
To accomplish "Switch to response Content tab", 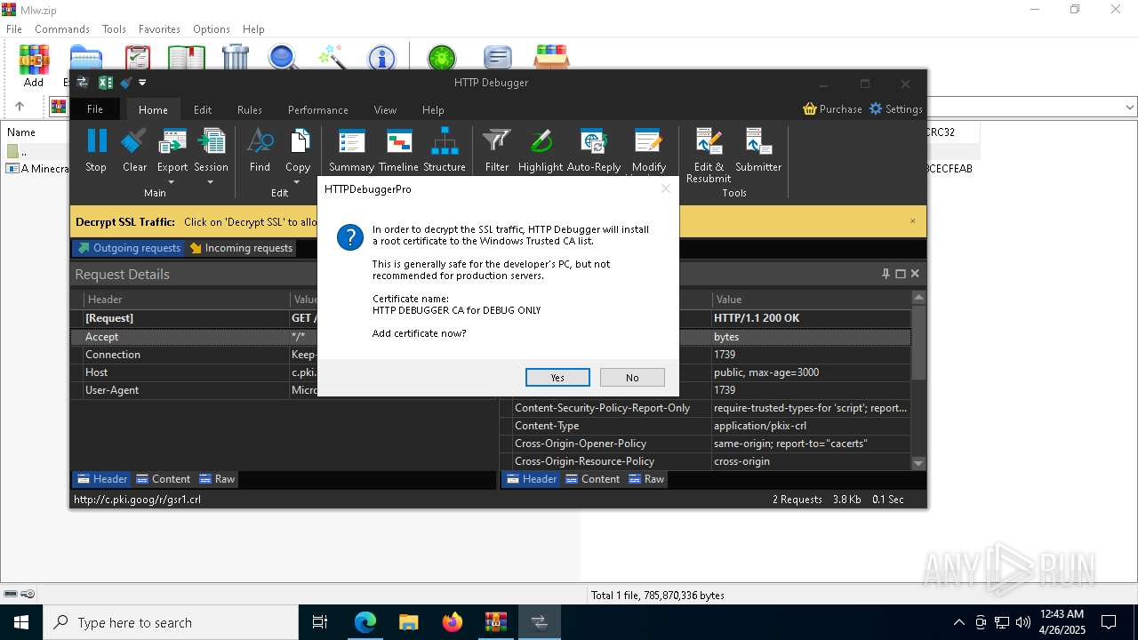I will click(x=592, y=479).
